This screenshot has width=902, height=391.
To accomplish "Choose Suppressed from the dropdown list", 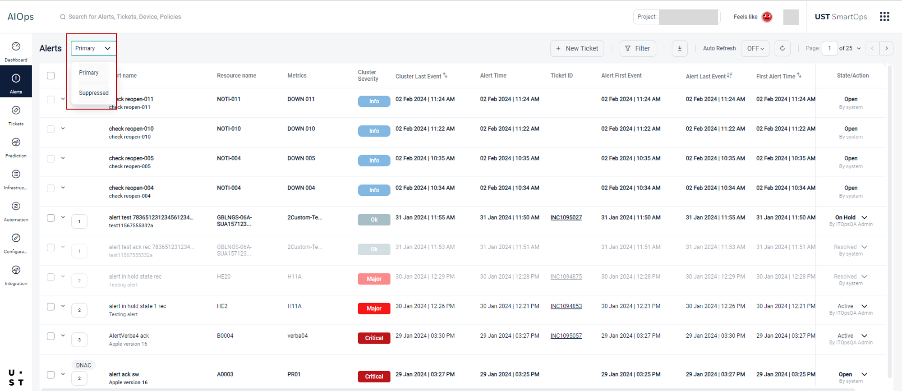I will 94,93.
